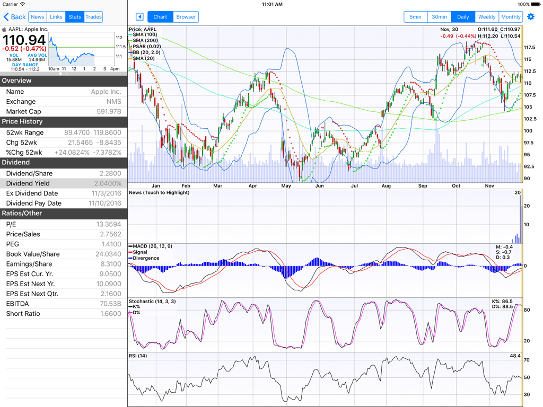Switch to the News tab
Image resolution: width=543 pixels, height=407 pixels.
(37, 16)
